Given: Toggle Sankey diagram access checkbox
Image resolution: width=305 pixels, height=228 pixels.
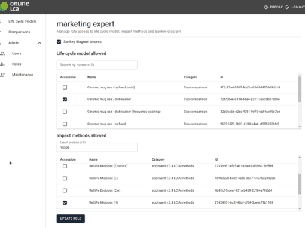Looking at the screenshot, I should tap(59, 42).
